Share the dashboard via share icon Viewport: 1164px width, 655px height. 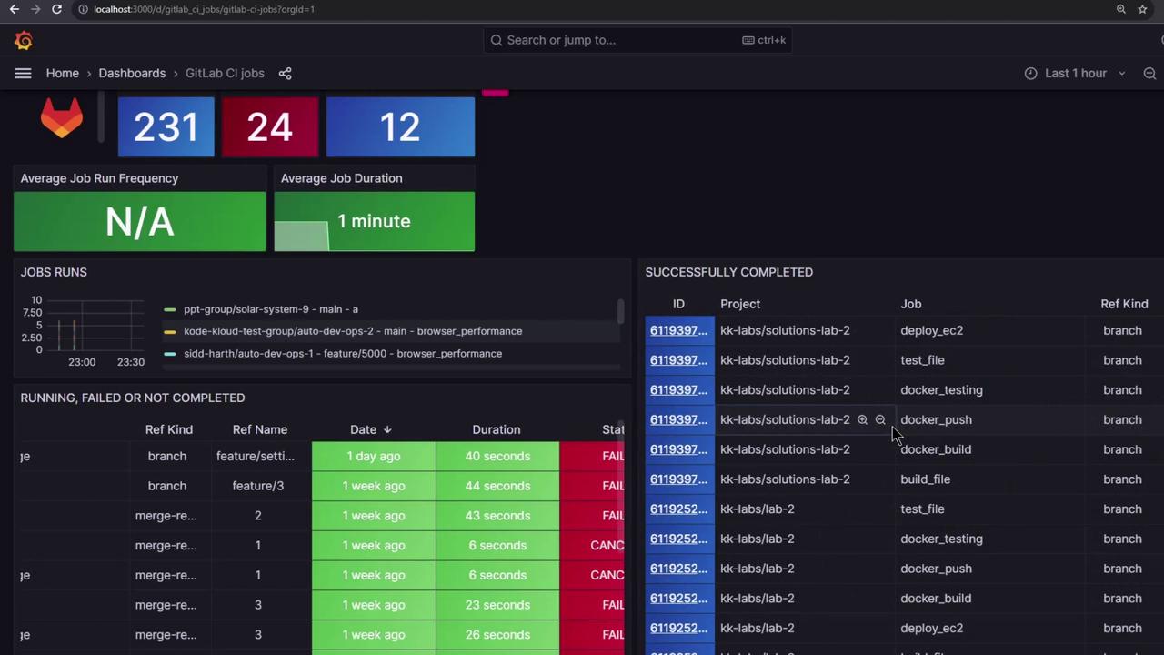(x=285, y=74)
